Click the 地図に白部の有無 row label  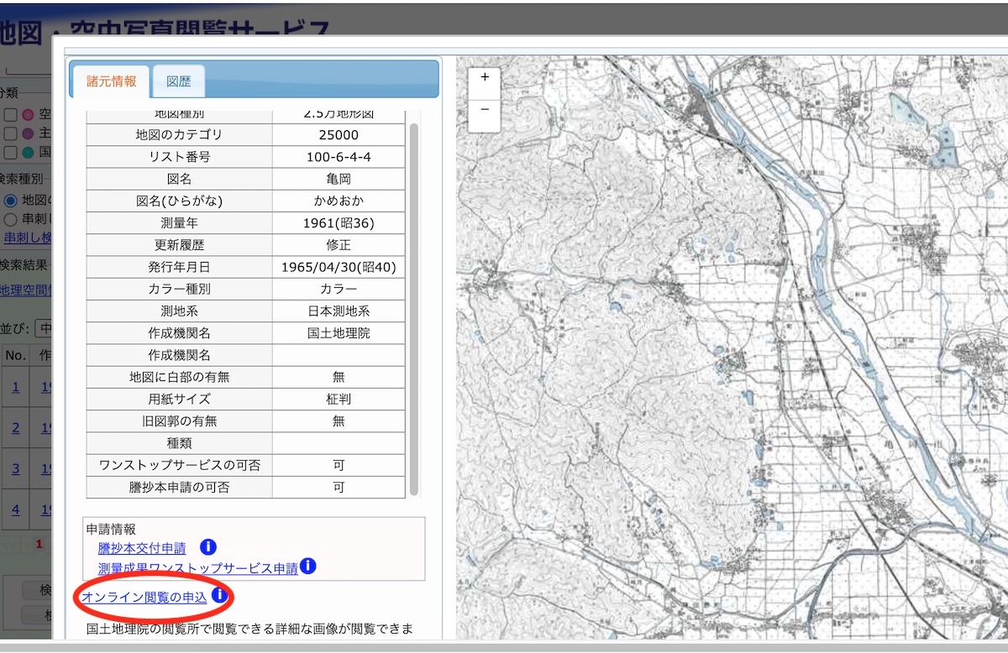pos(179,377)
